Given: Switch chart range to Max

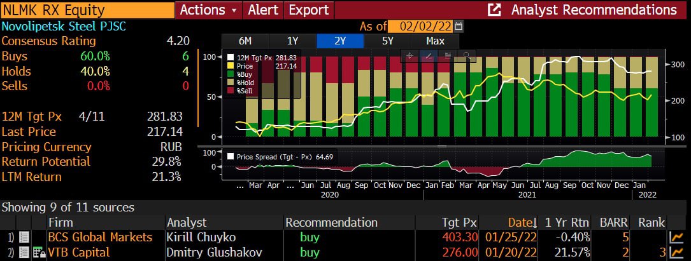Looking at the screenshot, I should [x=436, y=41].
